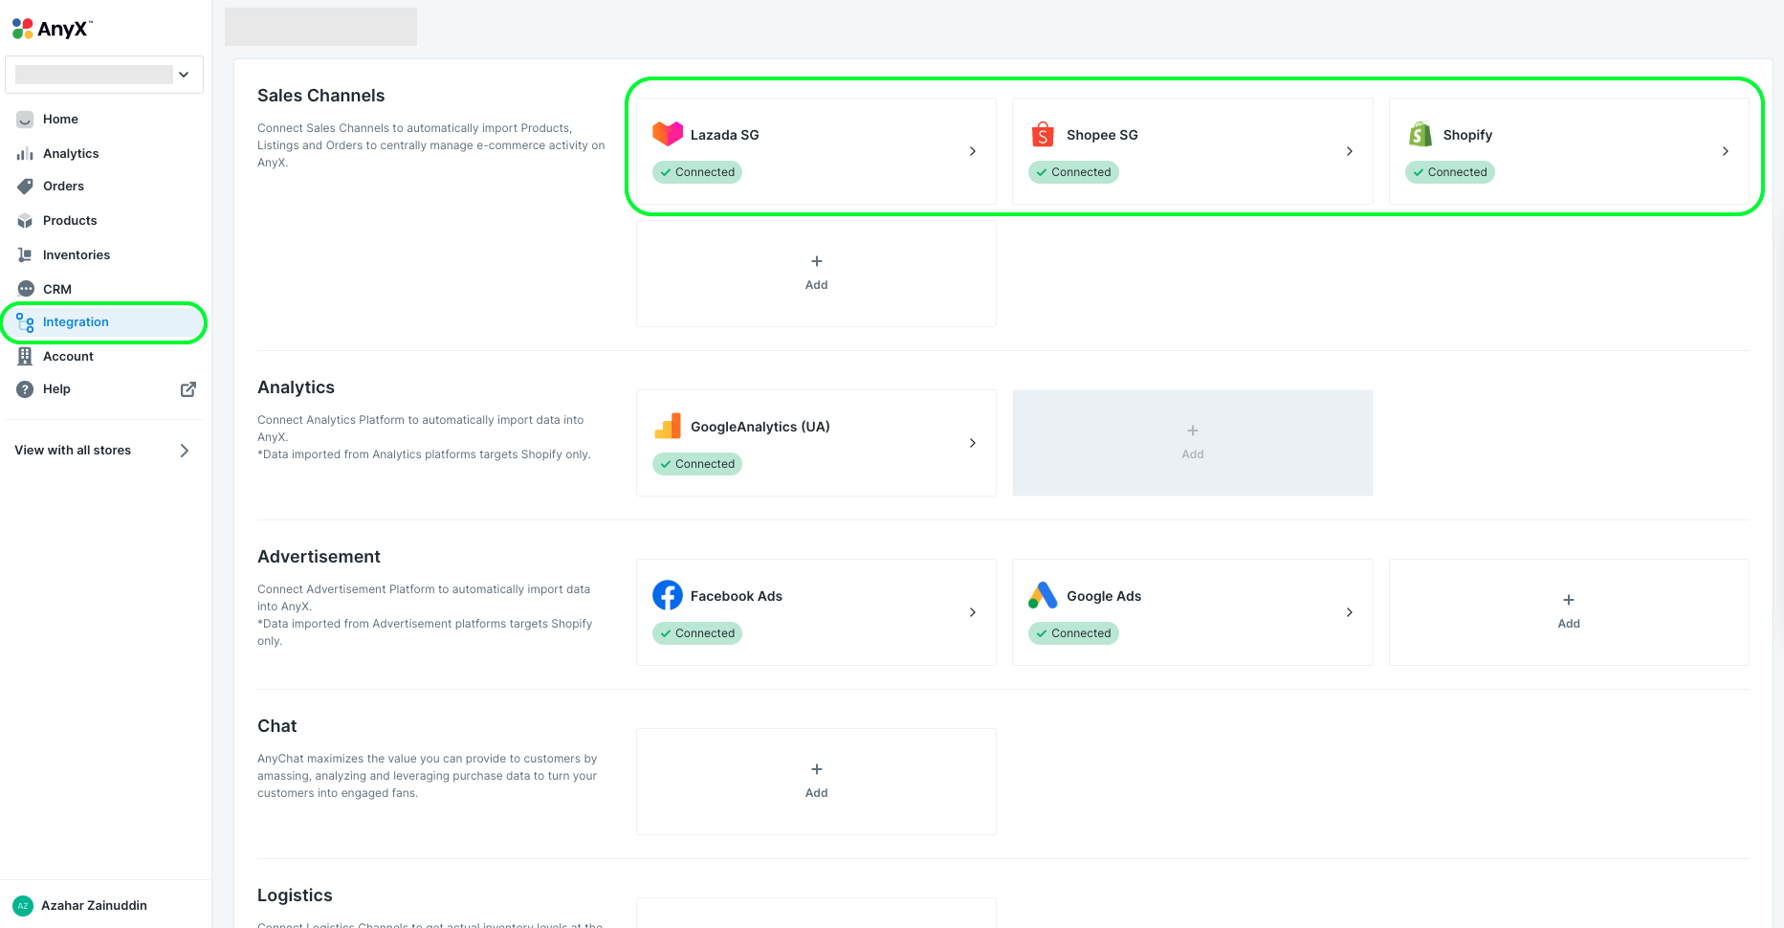Click the Sales Channels heading
The image size is (1784, 928).
(x=321, y=96)
